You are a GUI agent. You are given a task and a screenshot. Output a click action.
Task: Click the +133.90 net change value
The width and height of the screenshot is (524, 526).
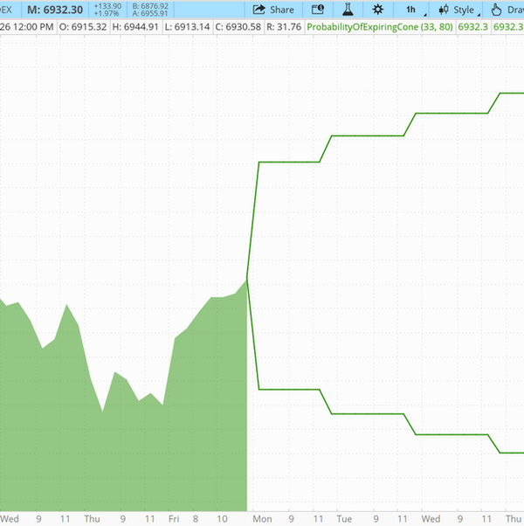pos(107,6)
